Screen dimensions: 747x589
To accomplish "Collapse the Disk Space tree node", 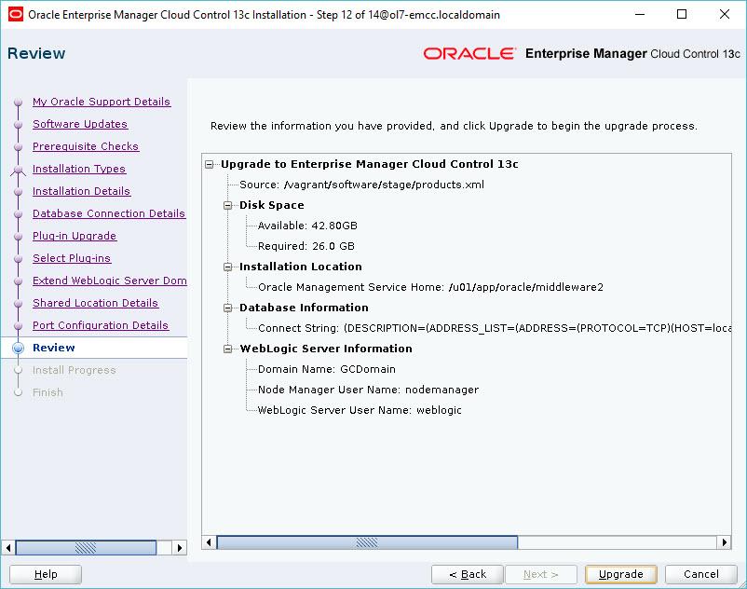I will (227, 205).
